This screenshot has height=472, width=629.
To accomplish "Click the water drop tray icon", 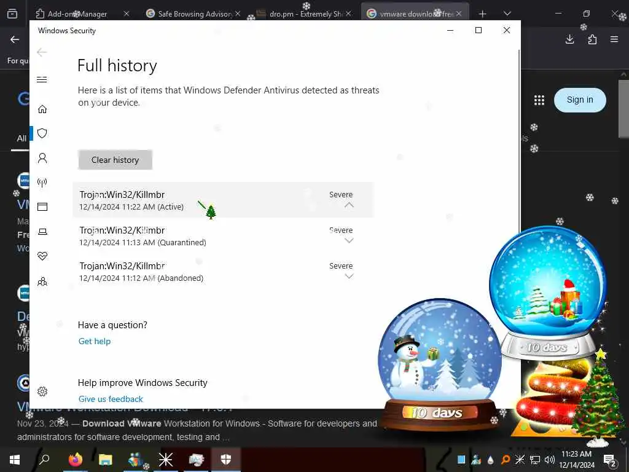I will click(x=491, y=460).
